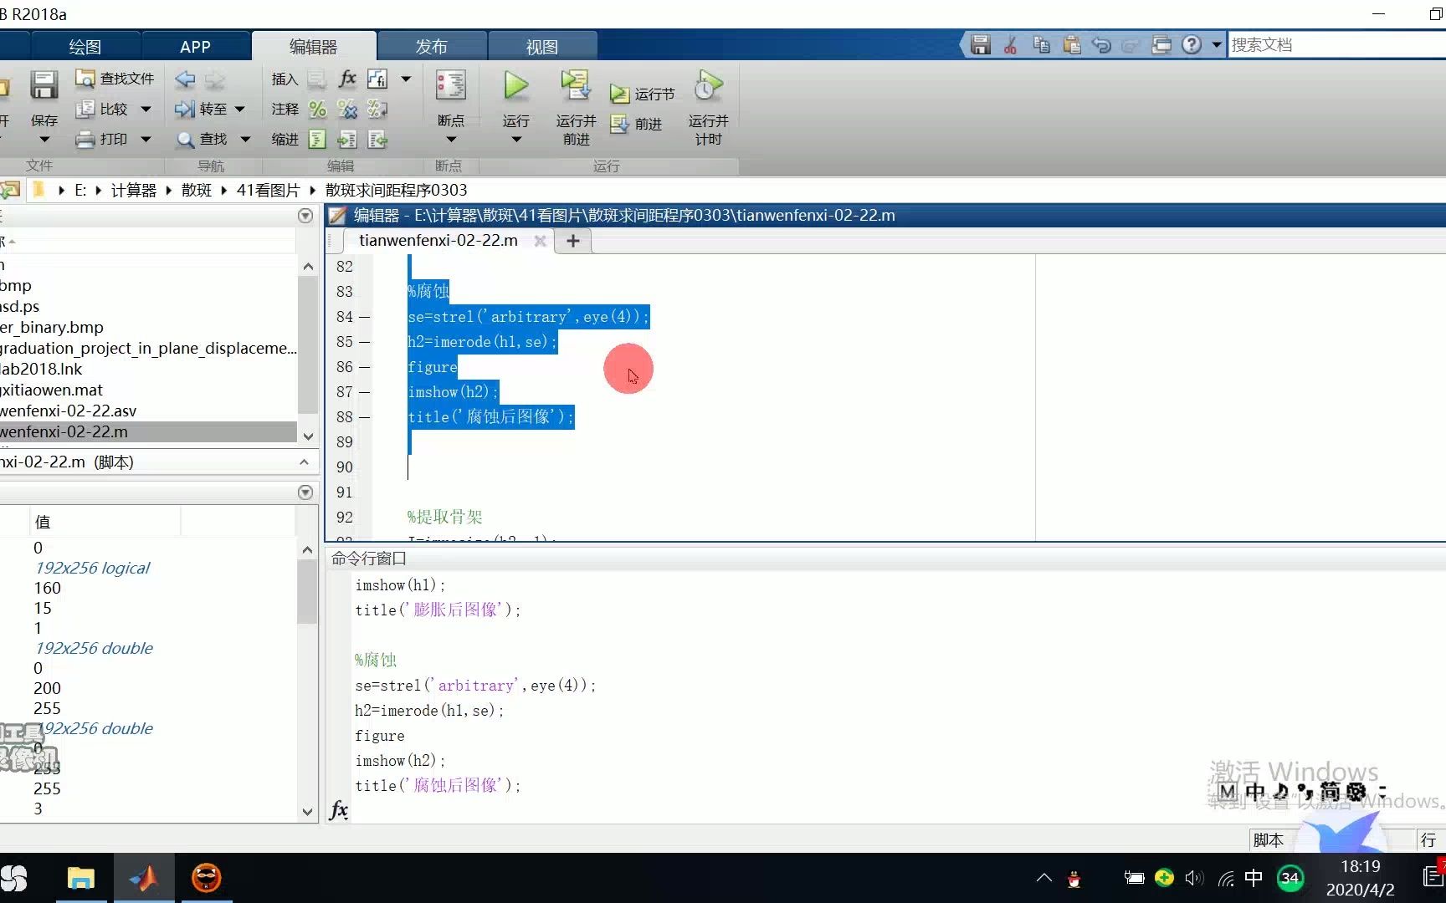The image size is (1446, 903).
Task: Click the wrap comments icon
Action: tap(377, 109)
